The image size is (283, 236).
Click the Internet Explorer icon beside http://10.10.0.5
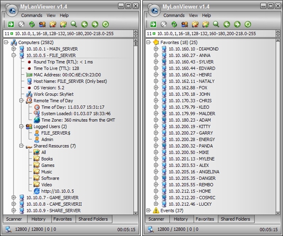pos(37,191)
